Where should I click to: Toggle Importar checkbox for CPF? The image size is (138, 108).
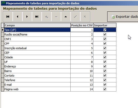click(105, 44)
